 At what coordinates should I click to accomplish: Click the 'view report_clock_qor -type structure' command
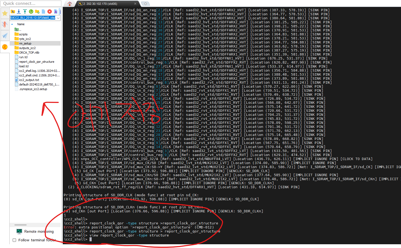(129, 235)
